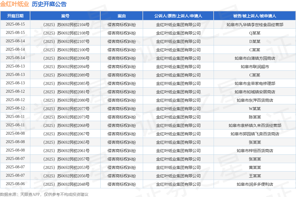Screen dimensions: 296x197
Task: Click date 2025-08-08 in the 2061号 row
Action: click(15, 150)
